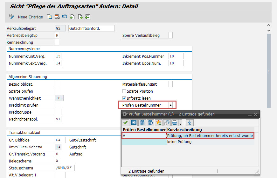The height and width of the screenshot is (178, 277).
Task: Click the Wahrscheinlichkeit field showing 100
Action: (59, 98)
